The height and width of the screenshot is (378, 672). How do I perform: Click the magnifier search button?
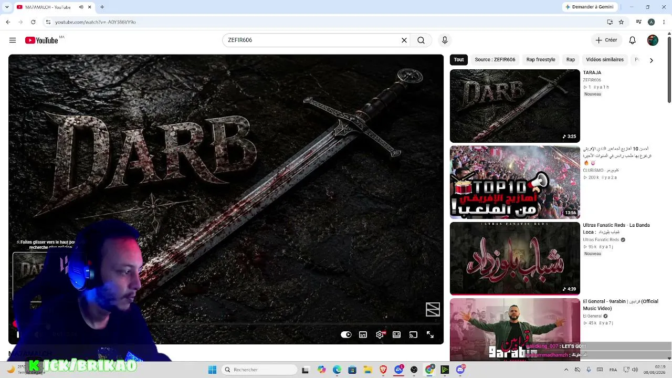(421, 40)
